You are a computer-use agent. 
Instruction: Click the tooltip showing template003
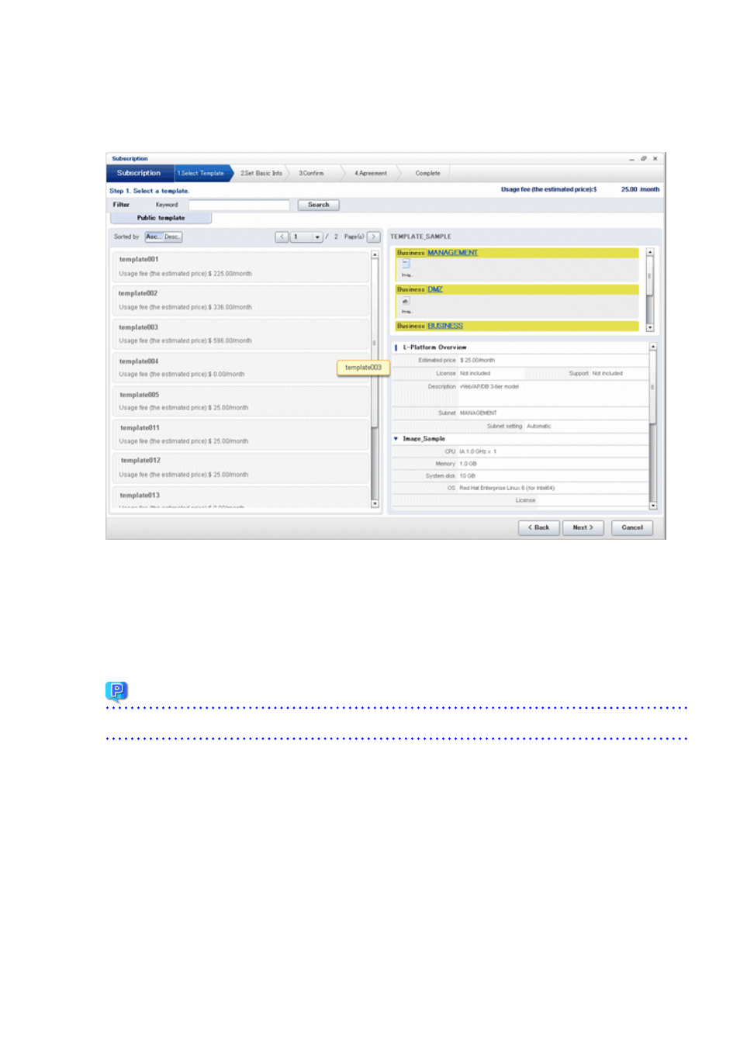(x=363, y=368)
